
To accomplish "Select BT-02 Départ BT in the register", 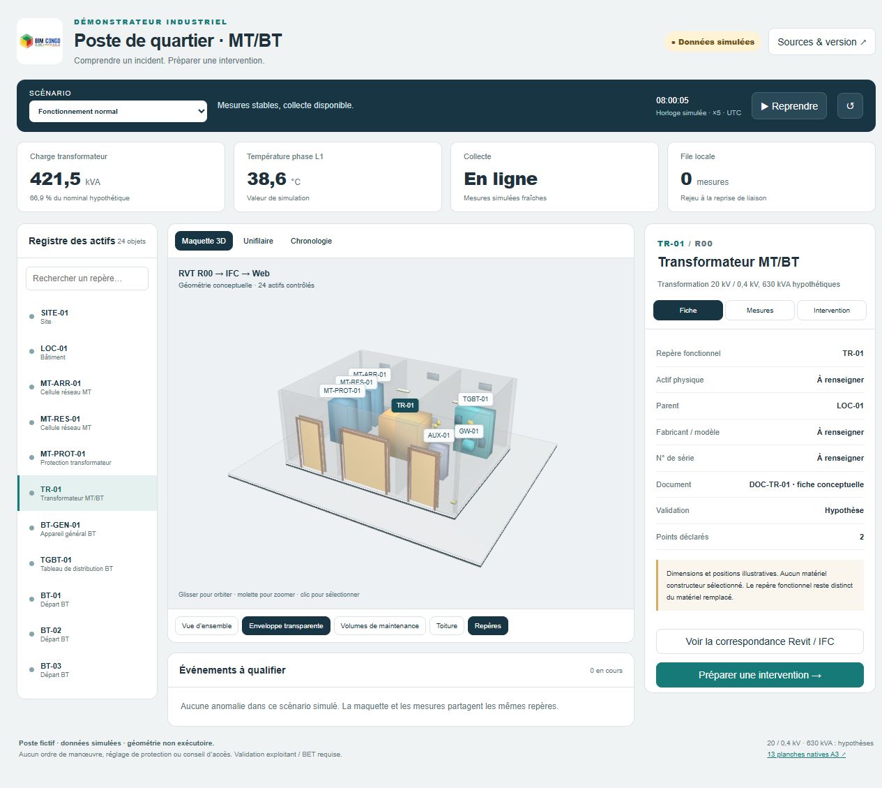I will point(87,634).
